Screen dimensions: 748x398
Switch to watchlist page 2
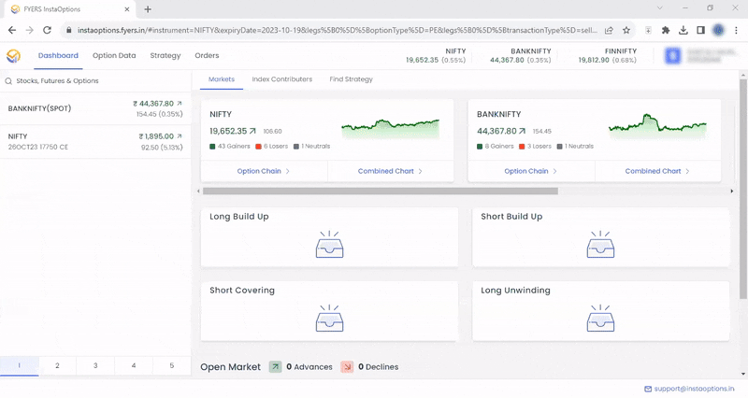coord(57,365)
